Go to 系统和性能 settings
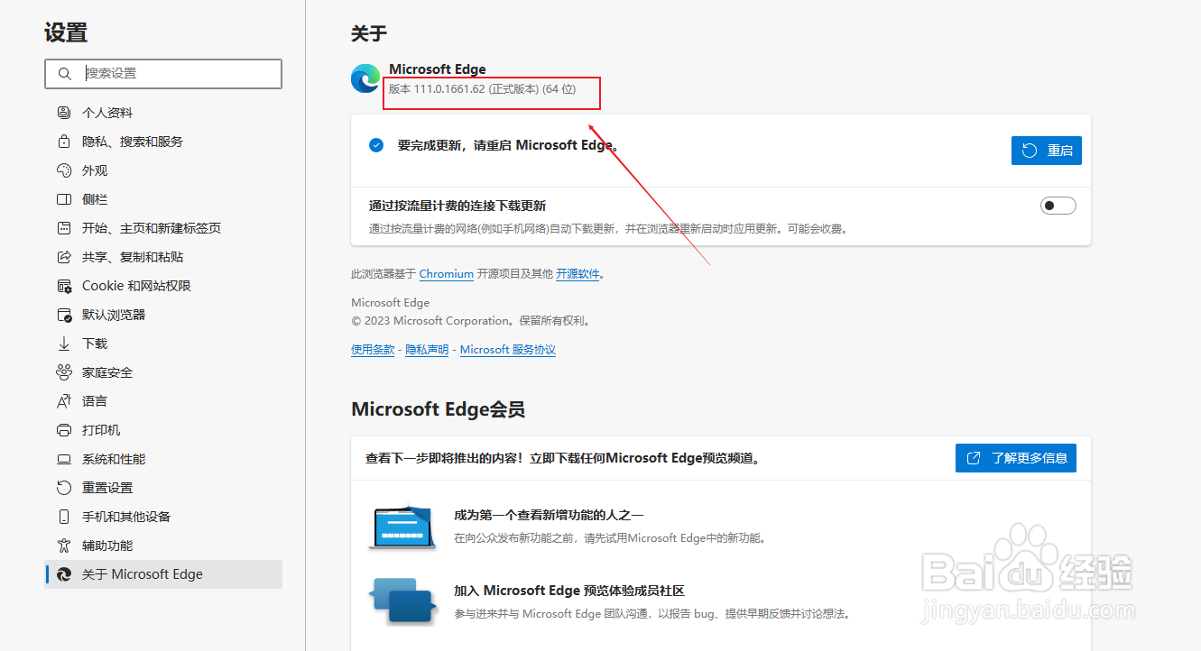Screen dimensions: 1201x651 coord(163,459)
